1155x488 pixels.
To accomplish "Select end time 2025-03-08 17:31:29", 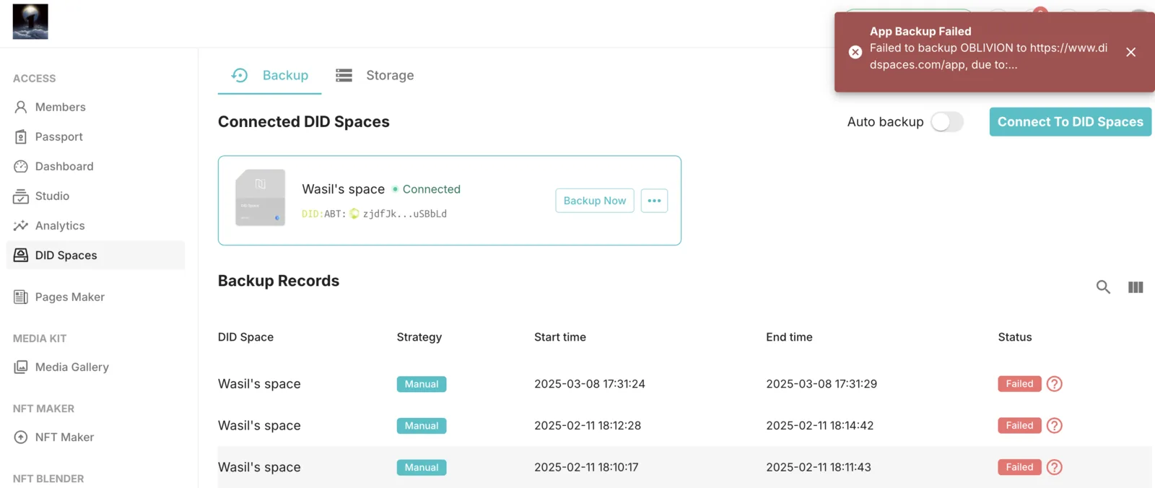I will (x=821, y=384).
